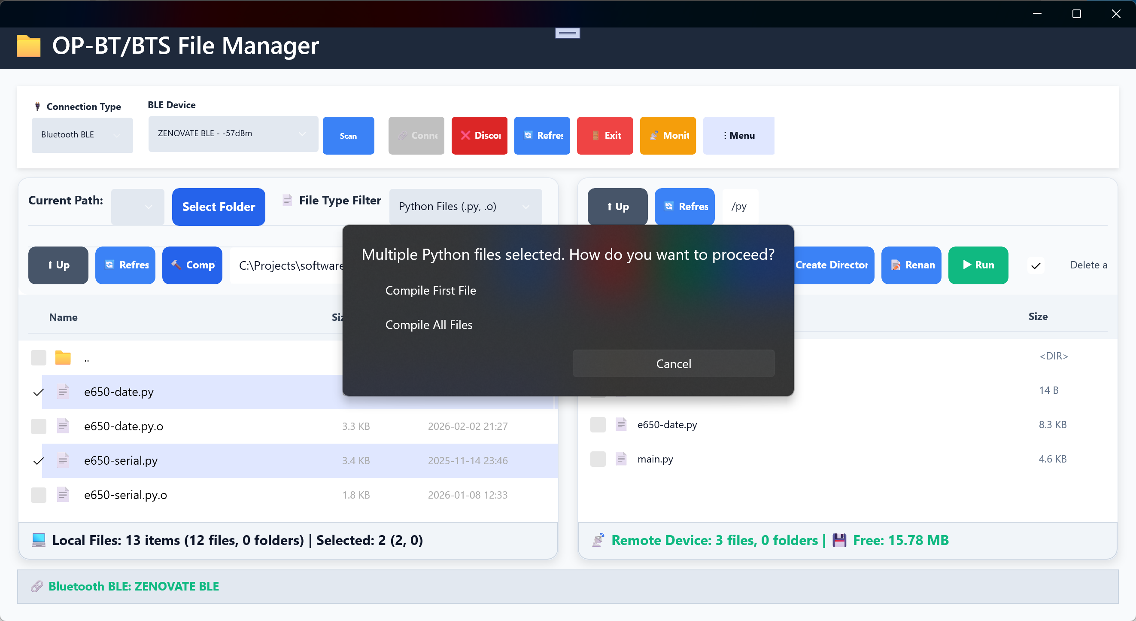Screen dimensions: 1136x621
Task: Click the Scan button to find BLE devices
Action: point(348,135)
